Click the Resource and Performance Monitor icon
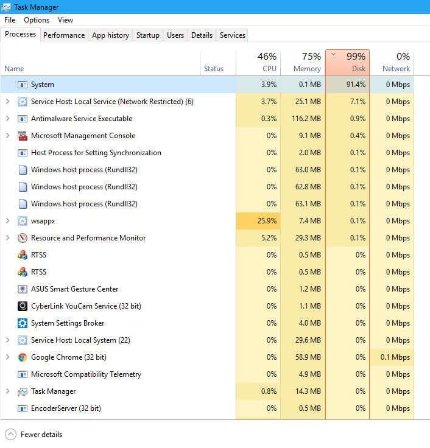This screenshot has height=448, width=430. [x=23, y=238]
